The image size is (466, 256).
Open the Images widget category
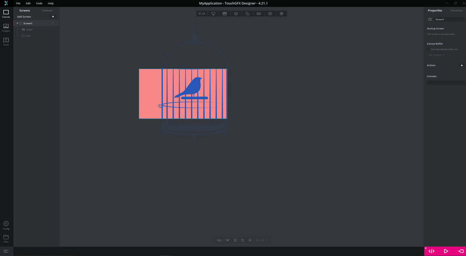(x=224, y=13)
